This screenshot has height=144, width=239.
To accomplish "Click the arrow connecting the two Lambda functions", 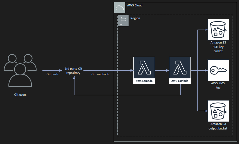I will pos(162,70).
